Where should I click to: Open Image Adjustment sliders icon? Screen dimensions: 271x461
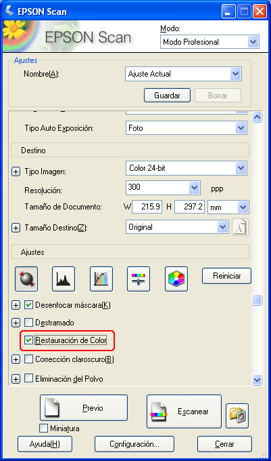point(139,279)
